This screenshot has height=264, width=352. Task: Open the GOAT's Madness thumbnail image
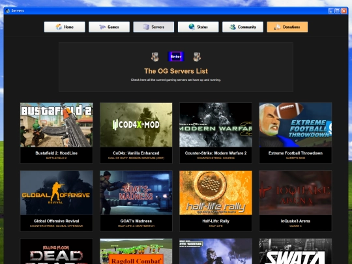coord(136,192)
